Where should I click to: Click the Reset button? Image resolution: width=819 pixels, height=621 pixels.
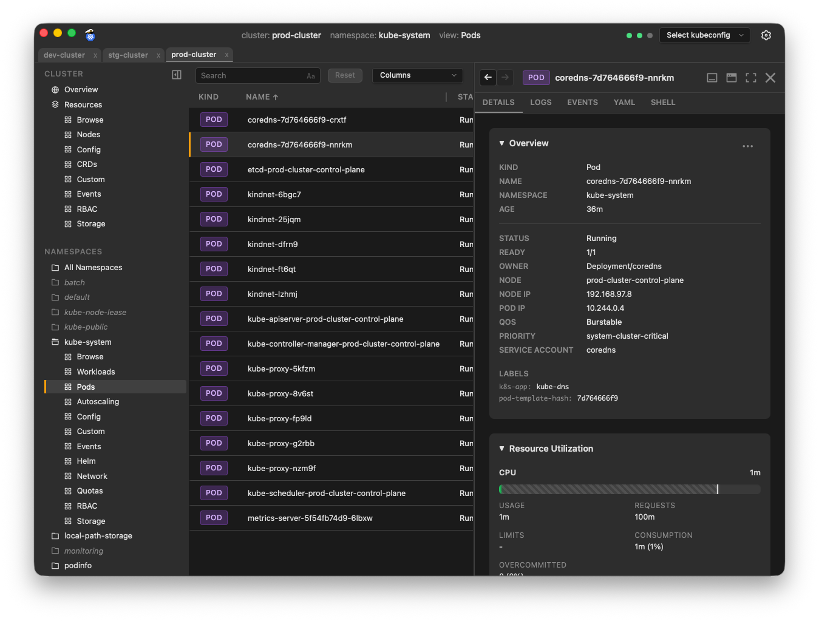345,75
